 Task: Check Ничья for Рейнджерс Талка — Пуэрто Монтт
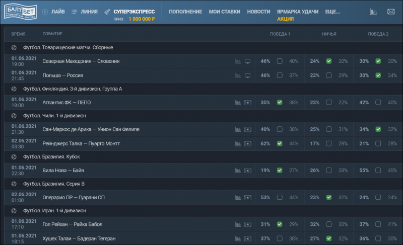pyautogui.click(x=329, y=144)
